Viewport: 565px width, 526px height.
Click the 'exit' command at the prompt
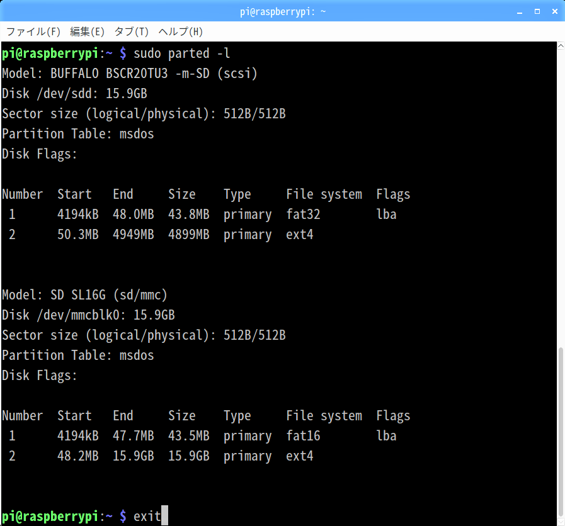tap(147, 517)
